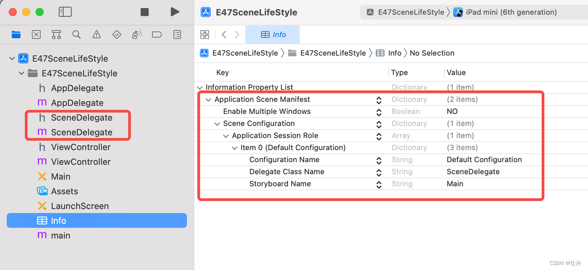Viewport: 588px width, 270px height.
Task: Open key stepper for Application Scene Manifest
Action: 379,100
